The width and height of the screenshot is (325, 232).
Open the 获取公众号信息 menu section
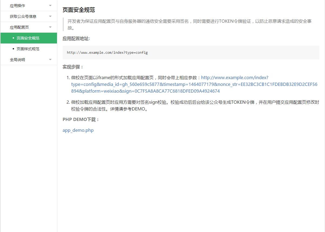click(x=29, y=16)
